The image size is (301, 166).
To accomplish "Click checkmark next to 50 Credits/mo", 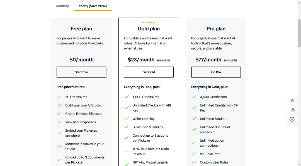I will 59,97.
